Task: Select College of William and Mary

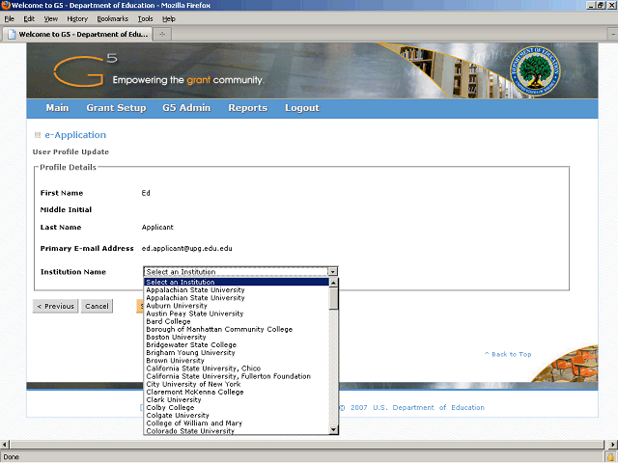Action: point(236,423)
